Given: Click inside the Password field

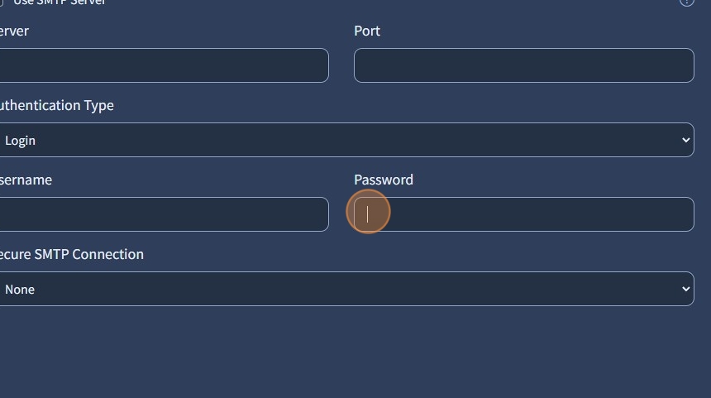Looking at the screenshot, I should tap(523, 214).
